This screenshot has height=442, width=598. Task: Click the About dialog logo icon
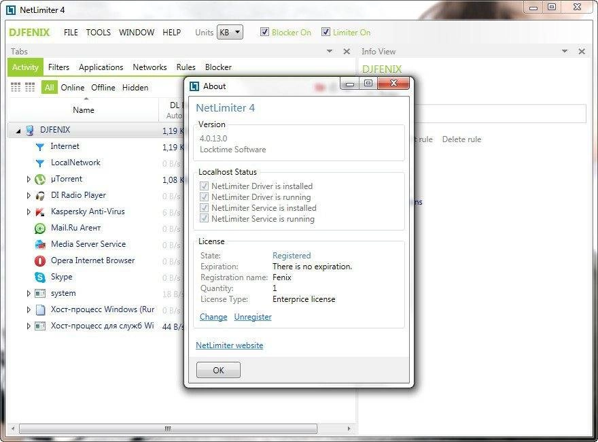(194, 86)
